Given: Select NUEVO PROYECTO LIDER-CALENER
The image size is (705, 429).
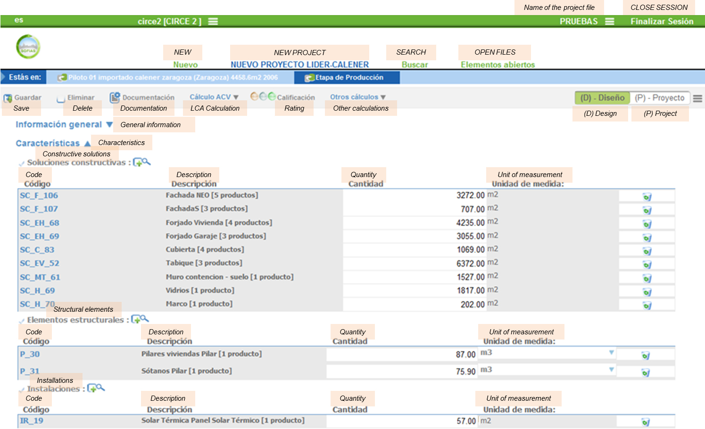Looking at the screenshot, I should click(x=300, y=65).
